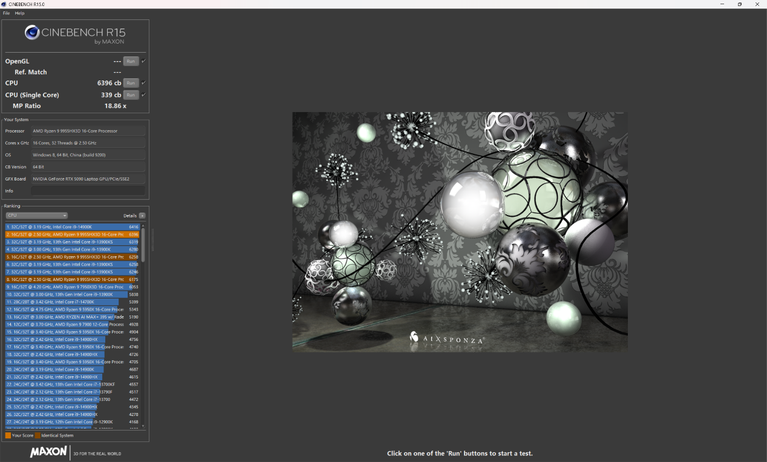
Task: Click GFX Board value NVIDIA GeForce RTX 5090
Action: point(88,179)
